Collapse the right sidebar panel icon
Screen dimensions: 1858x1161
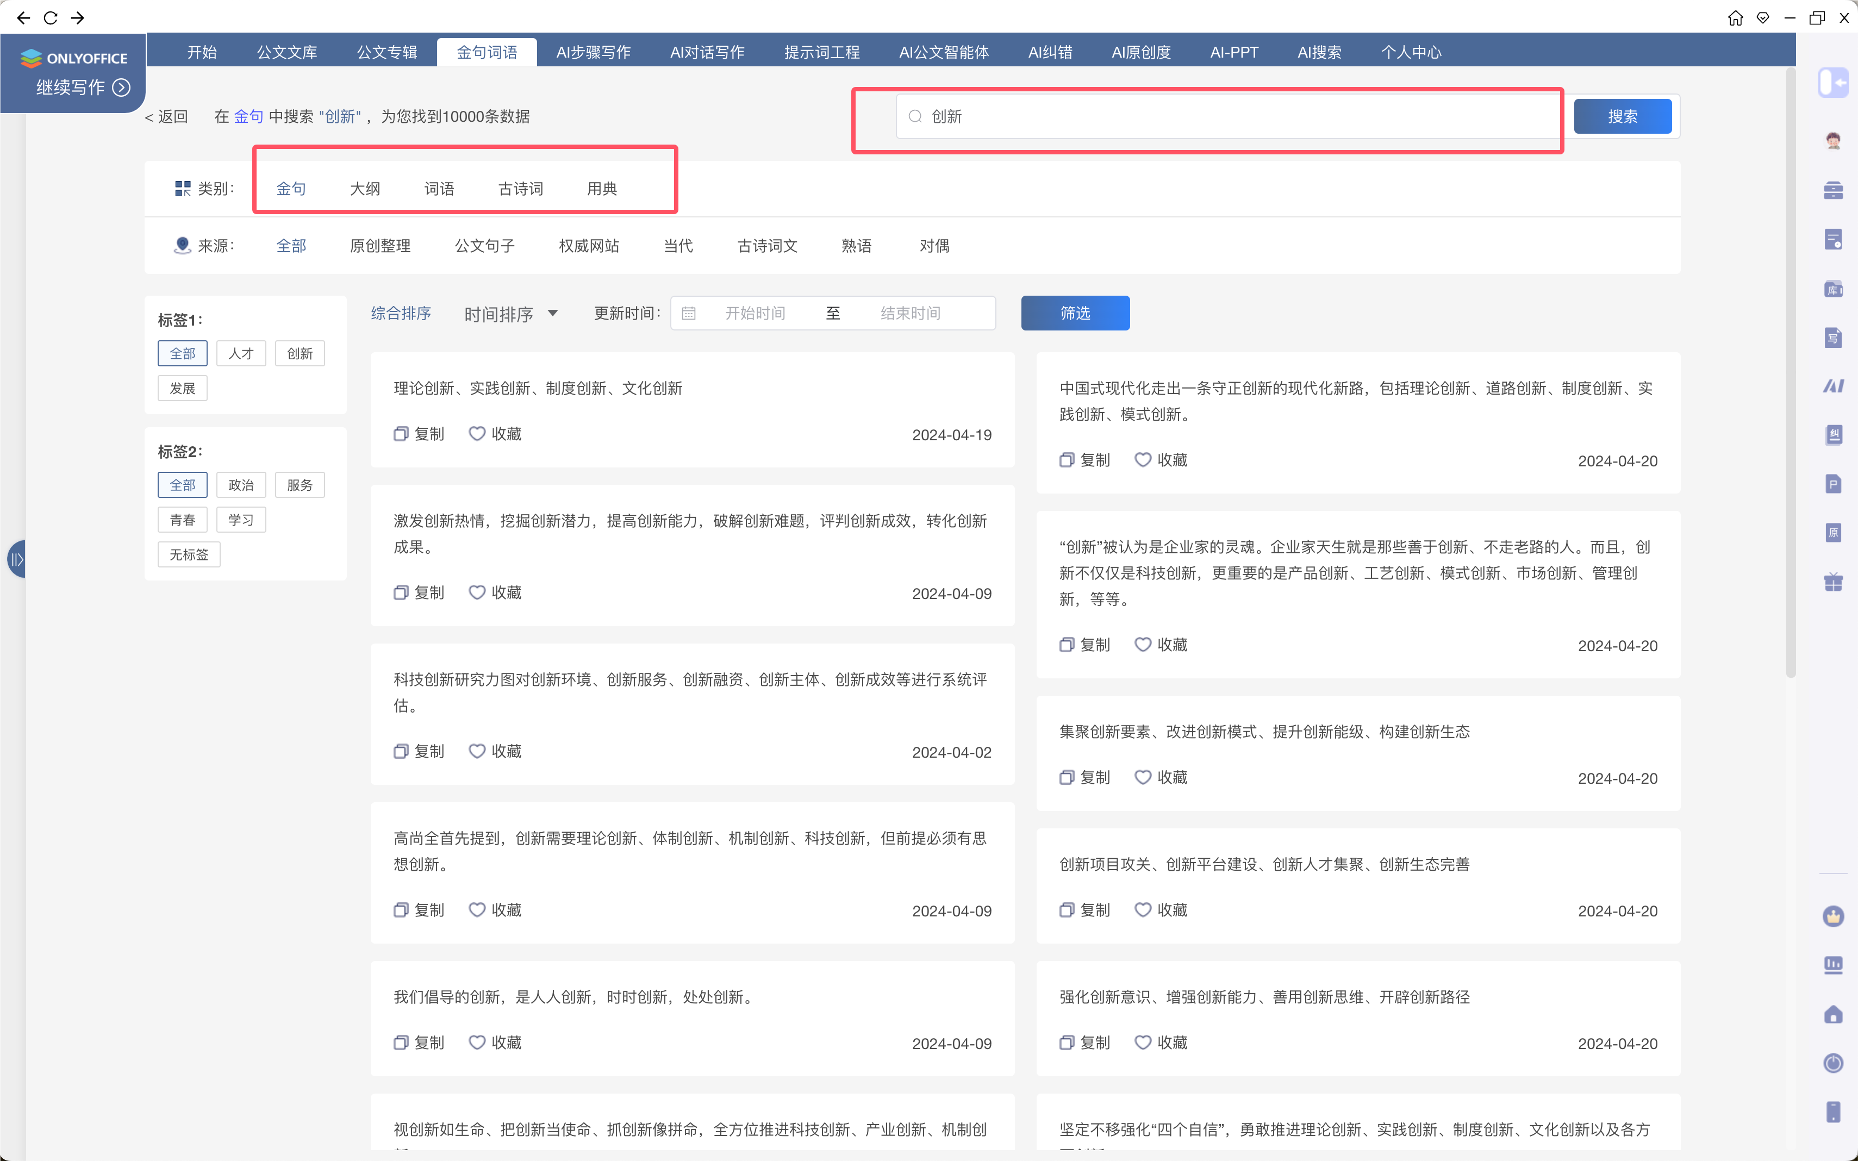pyautogui.click(x=1832, y=82)
